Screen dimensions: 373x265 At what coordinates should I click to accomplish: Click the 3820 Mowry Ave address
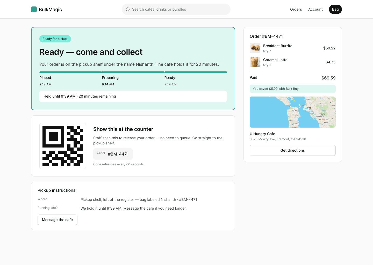point(278,139)
